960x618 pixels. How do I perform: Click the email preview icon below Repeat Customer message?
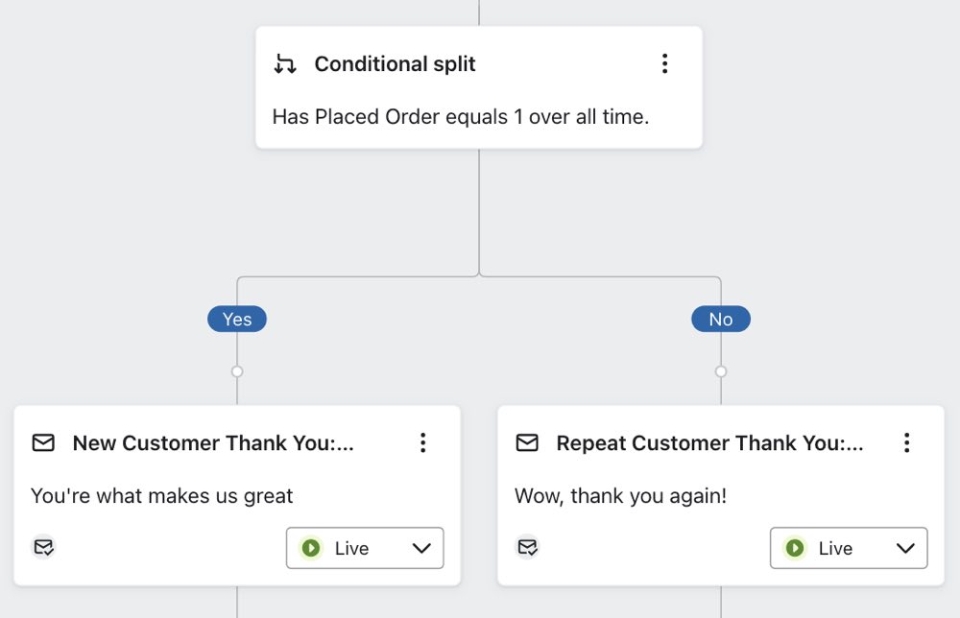[x=527, y=547]
